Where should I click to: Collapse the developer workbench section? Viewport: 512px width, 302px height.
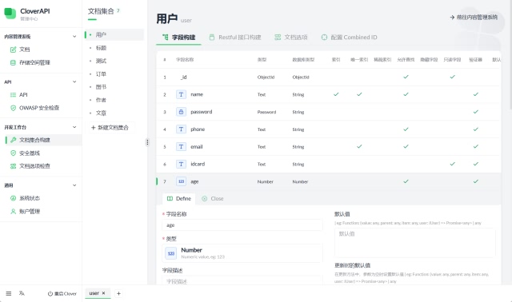[x=74, y=127]
